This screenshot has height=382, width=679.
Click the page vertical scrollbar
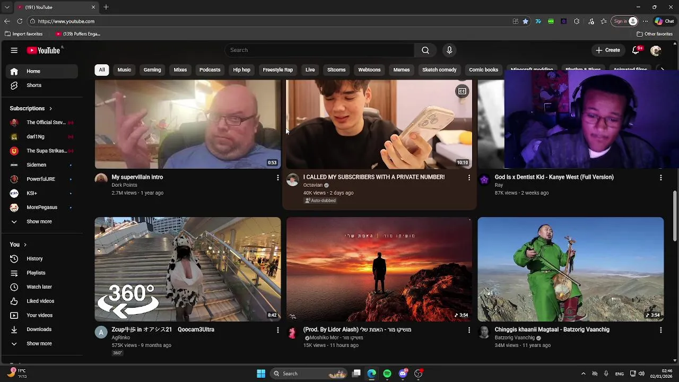click(675, 215)
